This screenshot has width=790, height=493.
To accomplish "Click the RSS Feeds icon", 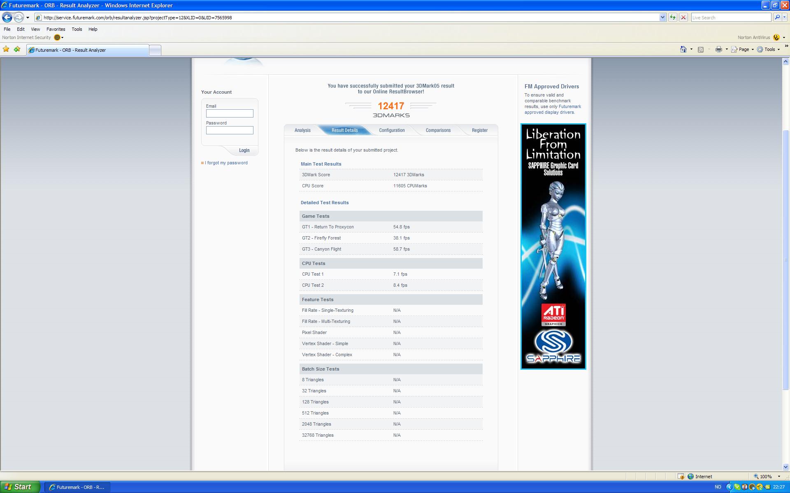I will pyautogui.click(x=701, y=49).
